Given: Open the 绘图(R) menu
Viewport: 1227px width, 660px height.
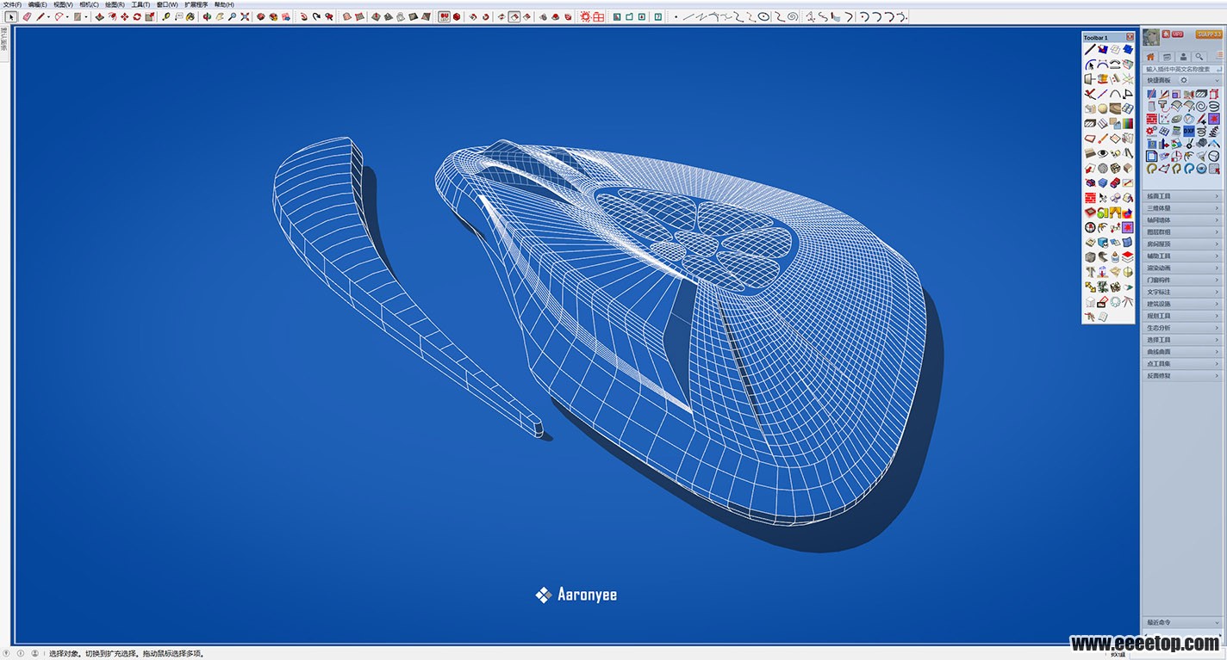Looking at the screenshot, I should (x=115, y=4).
